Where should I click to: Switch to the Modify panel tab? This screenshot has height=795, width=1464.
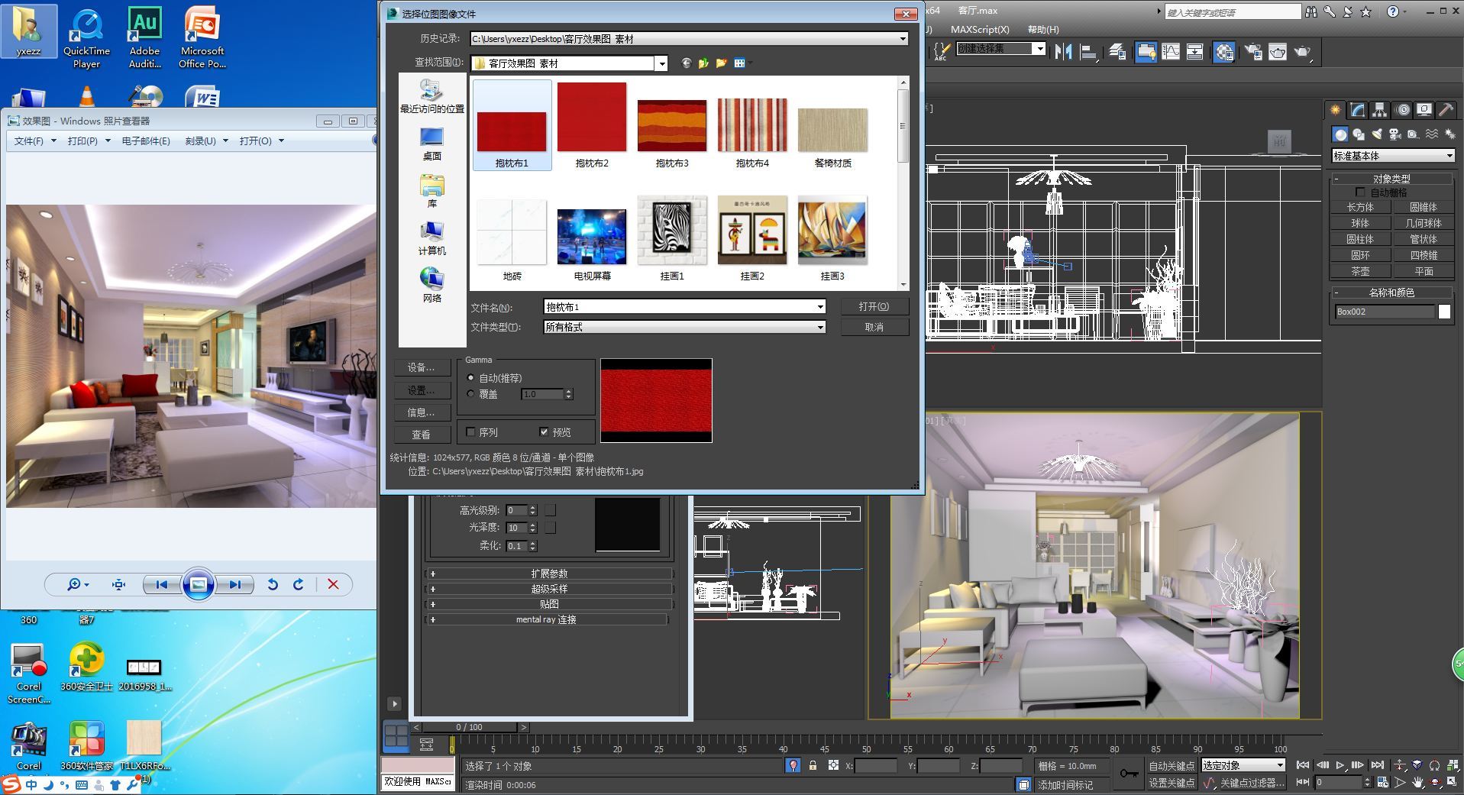[1357, 110]
